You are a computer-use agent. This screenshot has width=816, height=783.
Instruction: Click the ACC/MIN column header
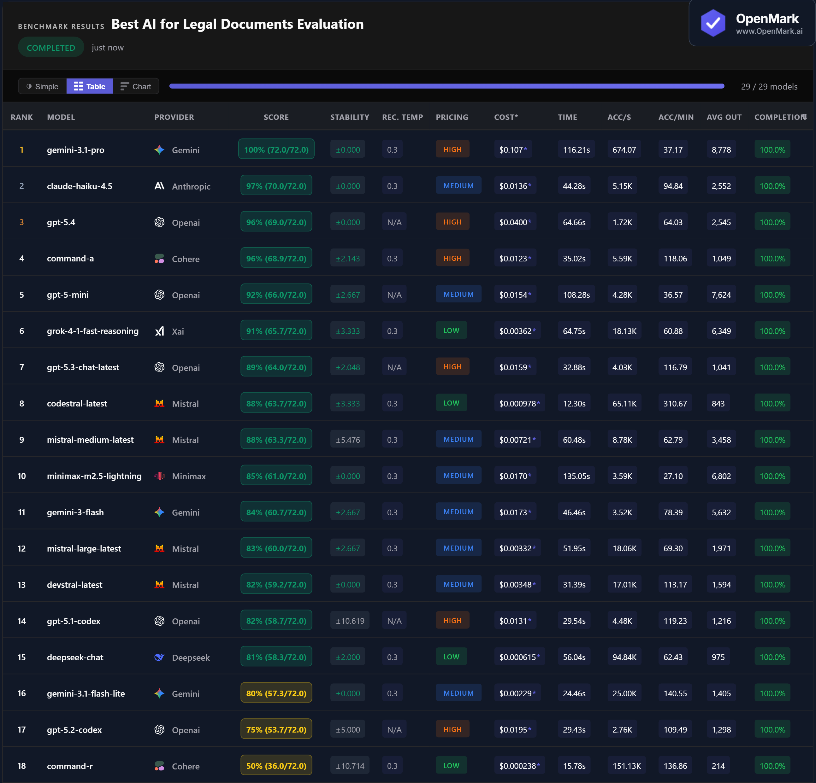pyautogui.click(x=676, y=117)
